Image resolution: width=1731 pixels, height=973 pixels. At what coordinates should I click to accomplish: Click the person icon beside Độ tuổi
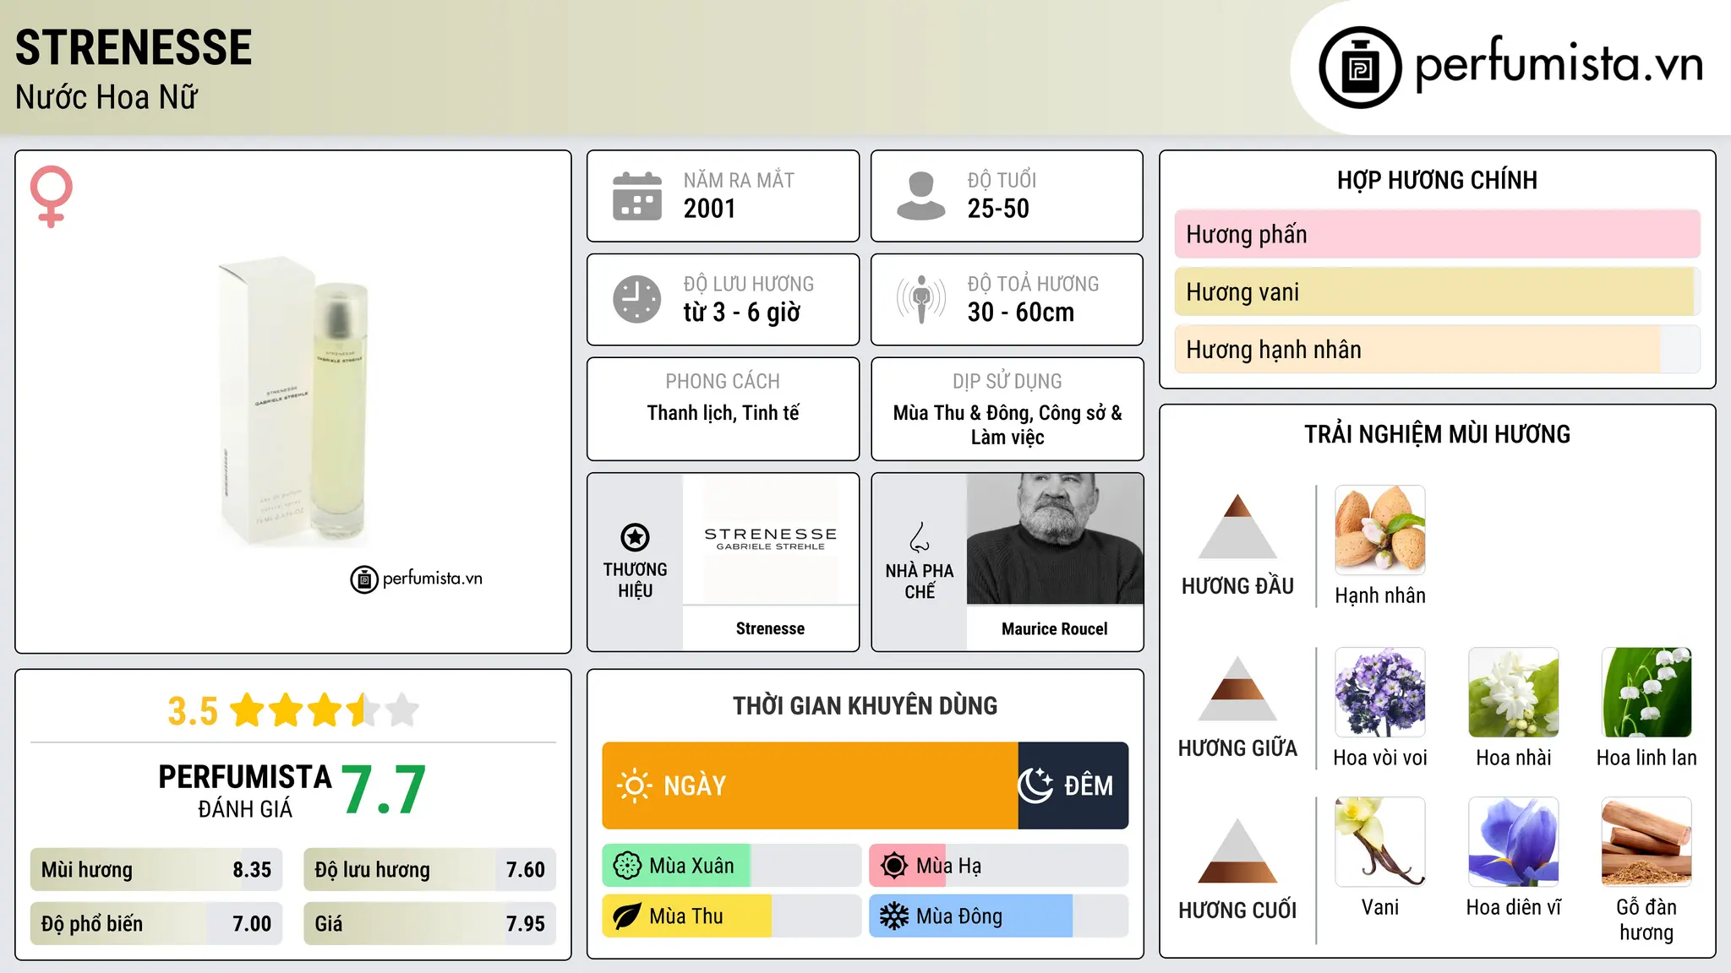(x=921, y=196)
